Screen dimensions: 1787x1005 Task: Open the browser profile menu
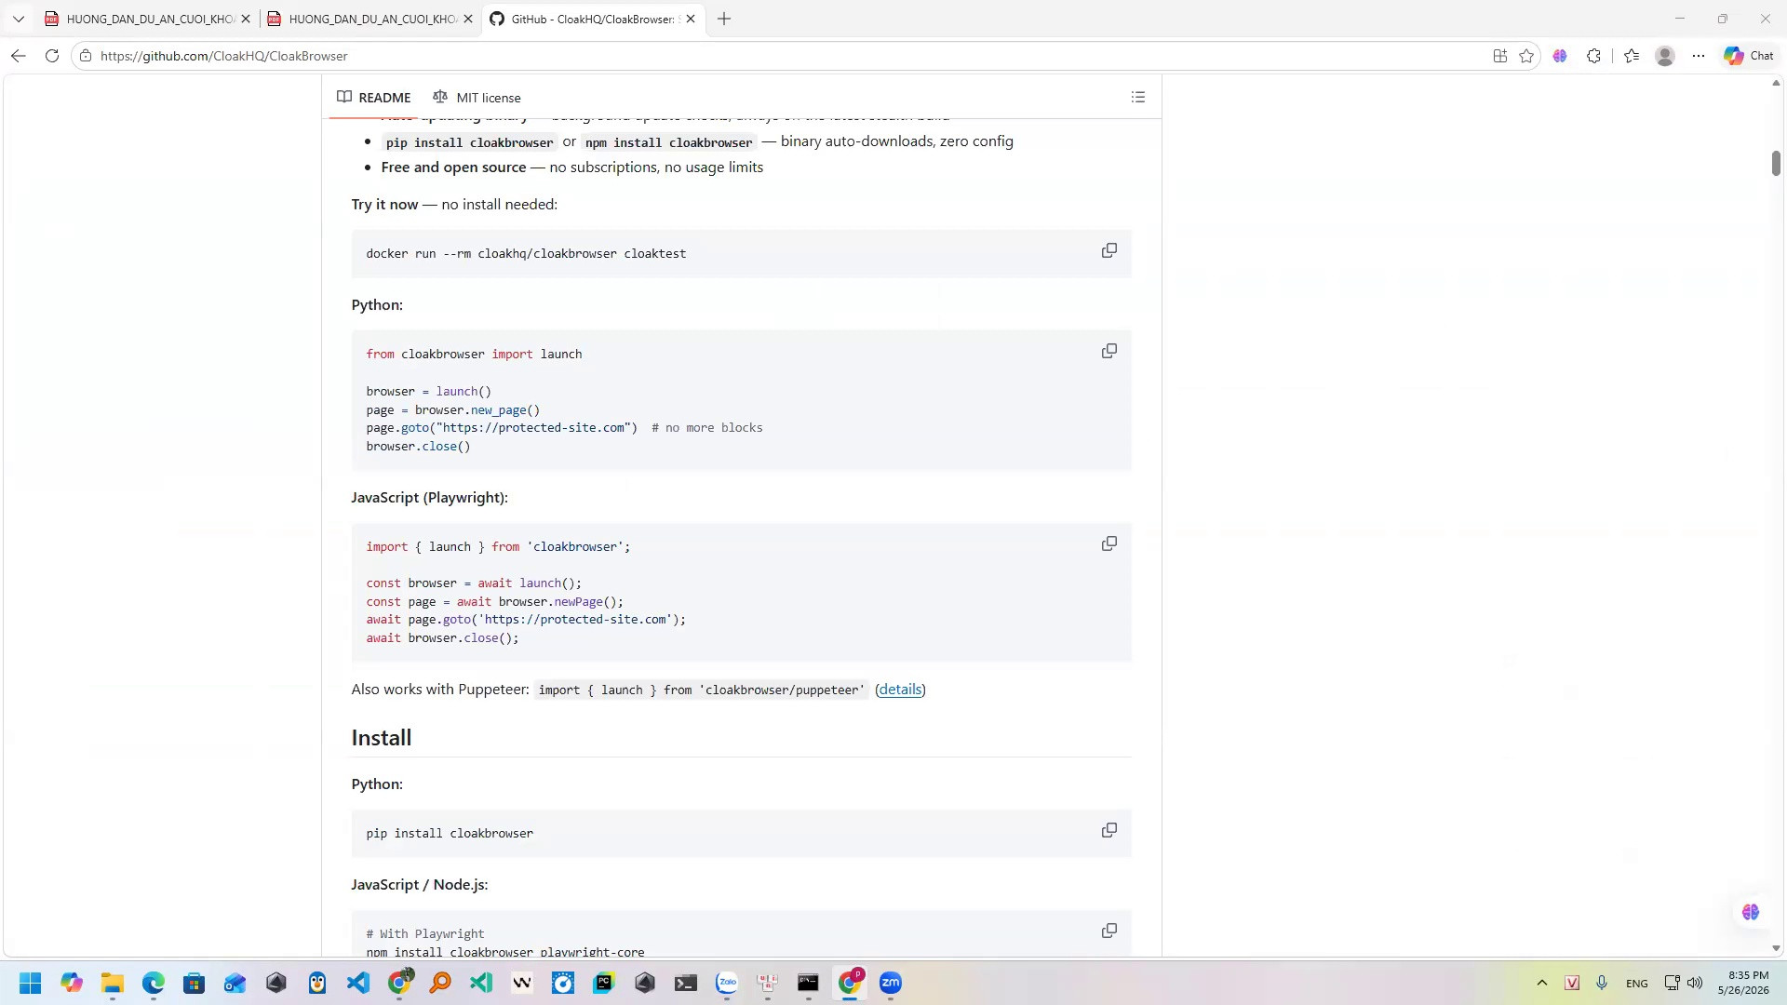[x=1665, y=56]
